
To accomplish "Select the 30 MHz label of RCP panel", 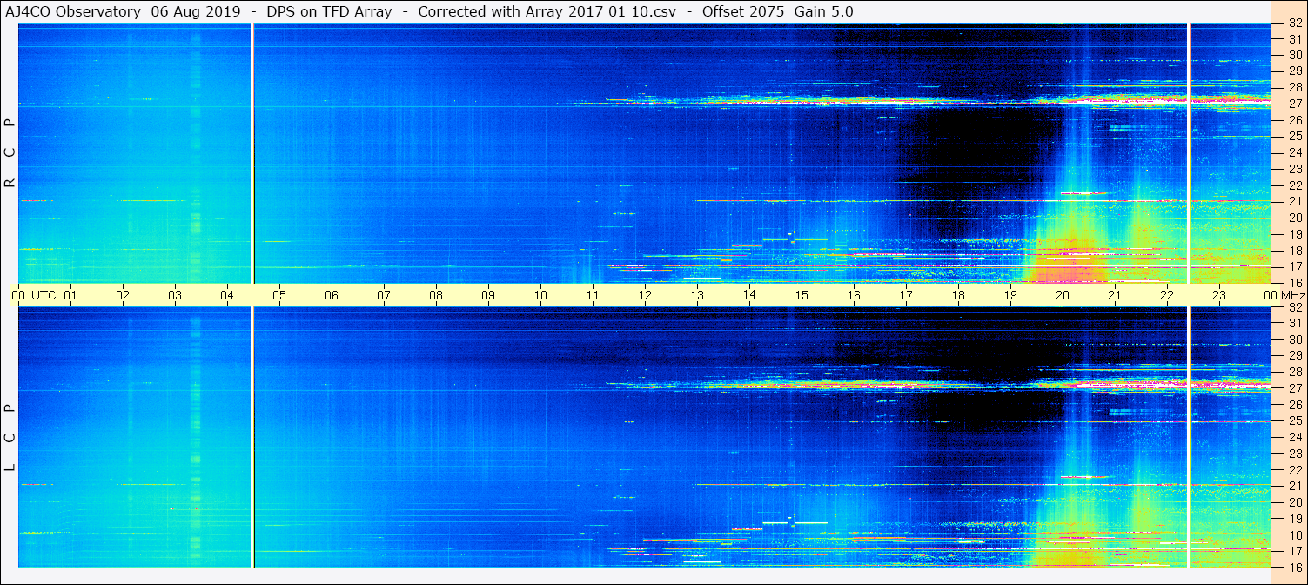I will pos(1294,55).
